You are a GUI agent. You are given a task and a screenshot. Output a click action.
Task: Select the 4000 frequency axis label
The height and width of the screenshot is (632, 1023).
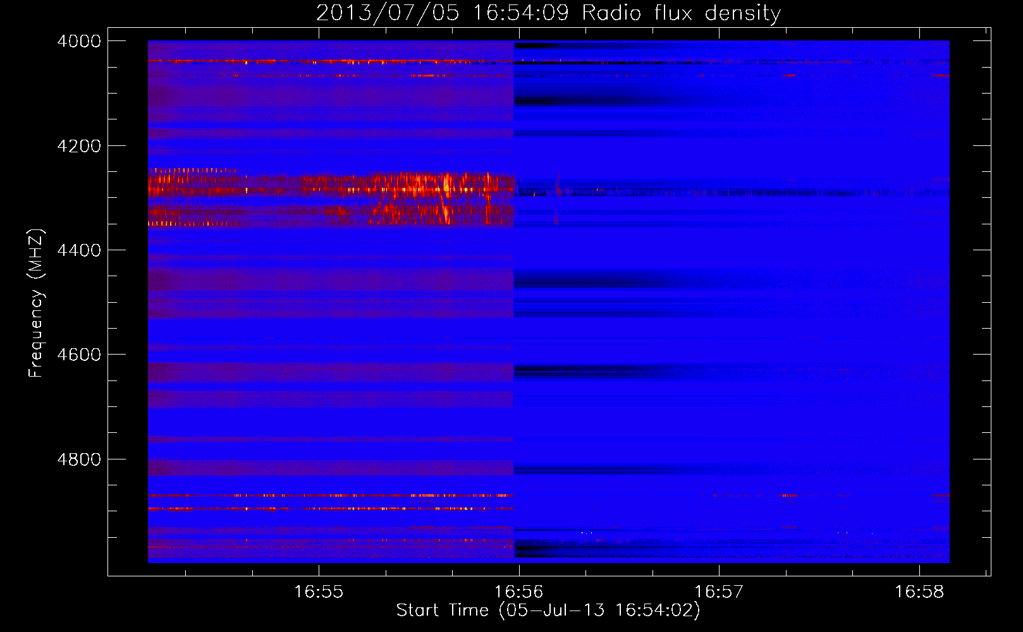coord(79,41)
